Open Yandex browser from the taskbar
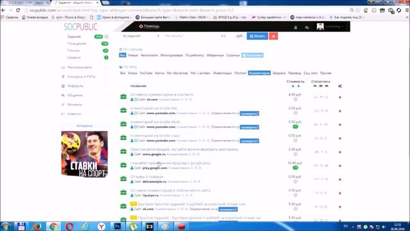The height and width of the screenshot is (231, 410). (101, 226)
